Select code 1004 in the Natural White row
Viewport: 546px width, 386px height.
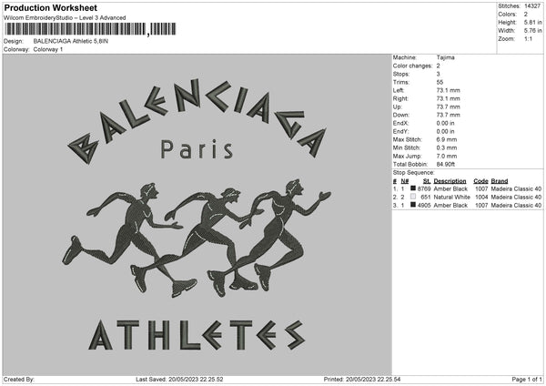tap(481, 198)
